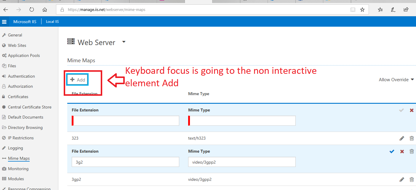Select the active browser tab
Screen dimensions: 416x190
click(x=199, y=1)
